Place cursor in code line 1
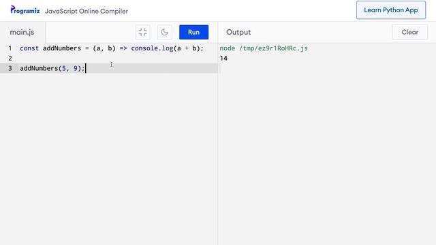This screenshot has width=436, height=245. click(x=112, y=48)
